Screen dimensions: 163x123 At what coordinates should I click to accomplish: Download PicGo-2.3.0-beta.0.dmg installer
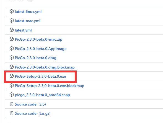[x=35, y=58]
